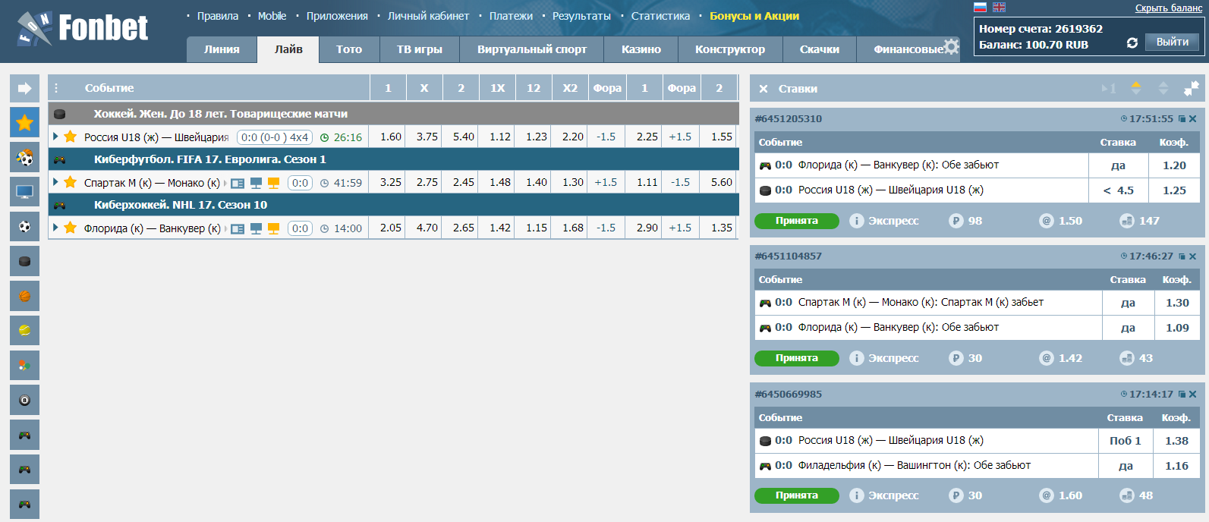Collapse Киберхоккей. NHL 17 section header
Image resolution: width=1209 pixels, height=522 pixels.
point(393,205)
